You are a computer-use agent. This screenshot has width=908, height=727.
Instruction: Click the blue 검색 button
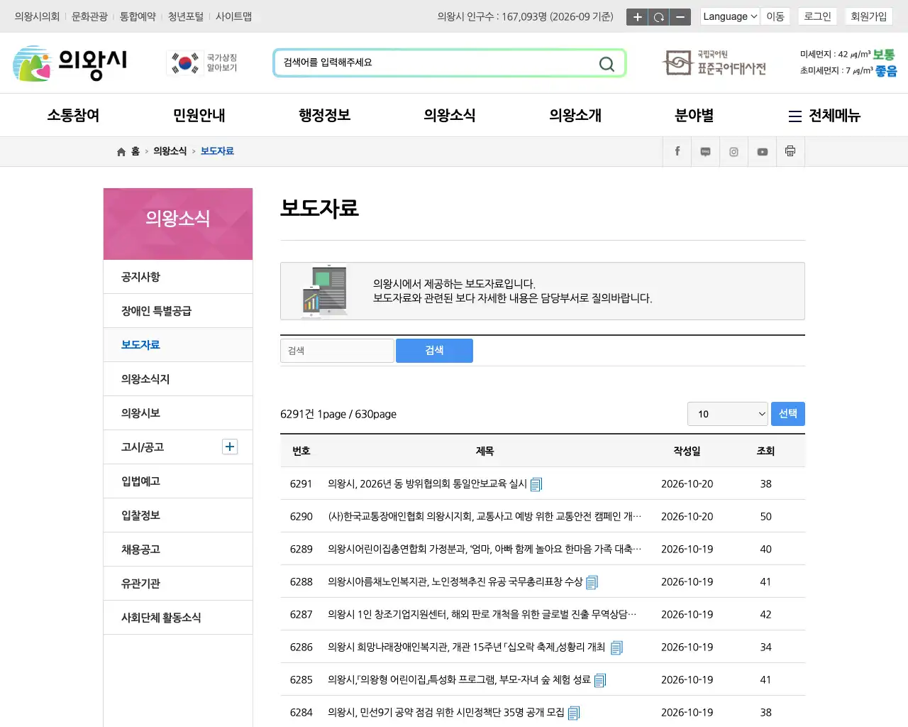[434, 351]
